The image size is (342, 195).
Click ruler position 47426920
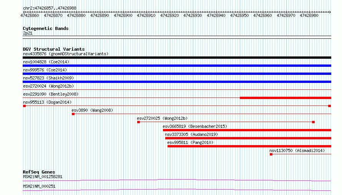pyautogui.click(x=170, y=15)
